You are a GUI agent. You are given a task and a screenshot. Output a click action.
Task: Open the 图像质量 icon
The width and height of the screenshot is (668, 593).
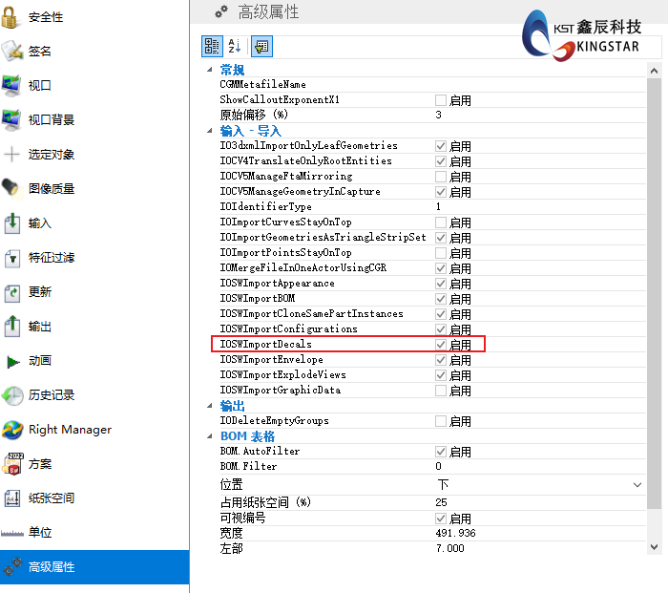click(10, 188)
